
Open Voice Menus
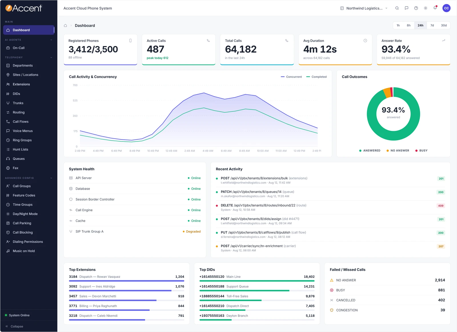coord(29,131)
